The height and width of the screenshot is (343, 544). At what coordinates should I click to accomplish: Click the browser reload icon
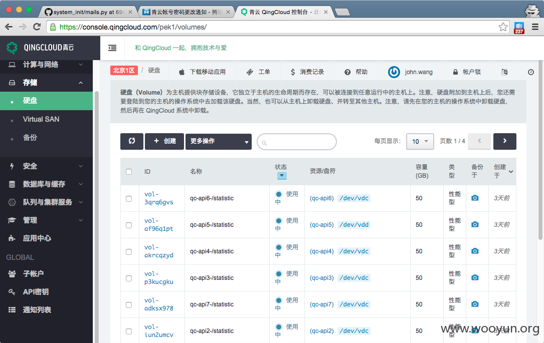pyautogui.click(x=37, y=27)
